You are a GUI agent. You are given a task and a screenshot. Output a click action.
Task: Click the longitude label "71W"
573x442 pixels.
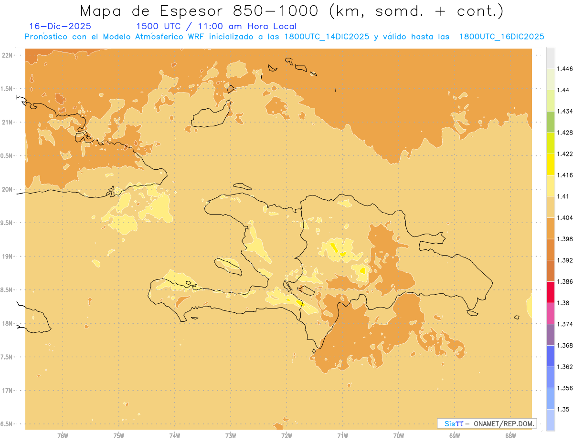pos(342,435)
